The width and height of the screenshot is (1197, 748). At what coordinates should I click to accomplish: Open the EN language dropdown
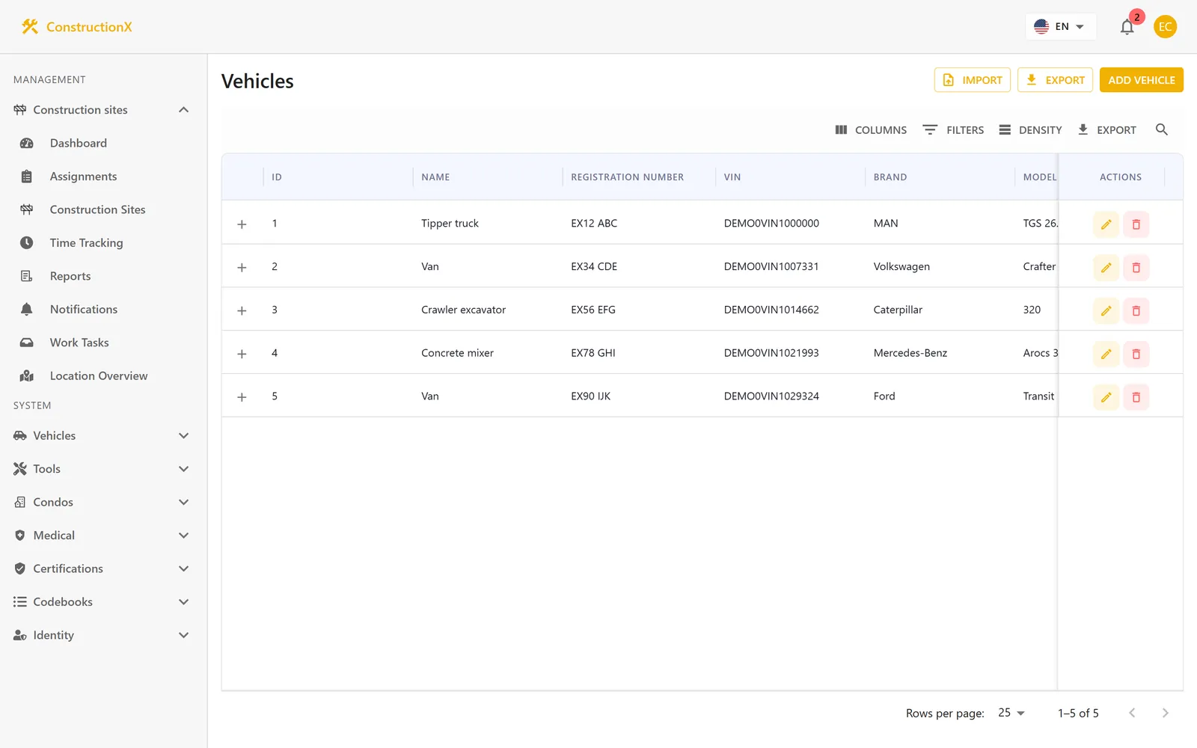coord(1060,27)
